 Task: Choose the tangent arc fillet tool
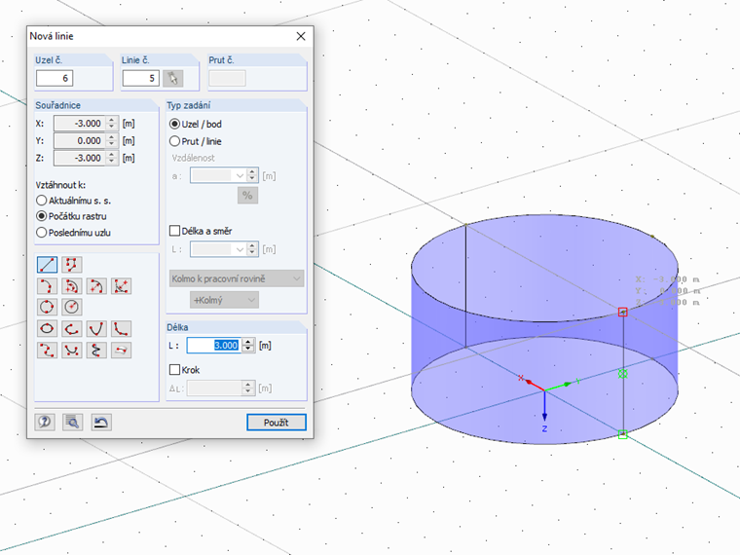121,286
